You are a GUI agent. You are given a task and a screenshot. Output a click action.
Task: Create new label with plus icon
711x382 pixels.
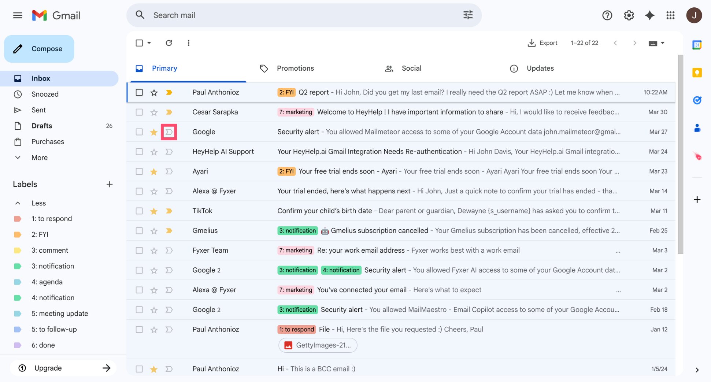click(109, 184)
